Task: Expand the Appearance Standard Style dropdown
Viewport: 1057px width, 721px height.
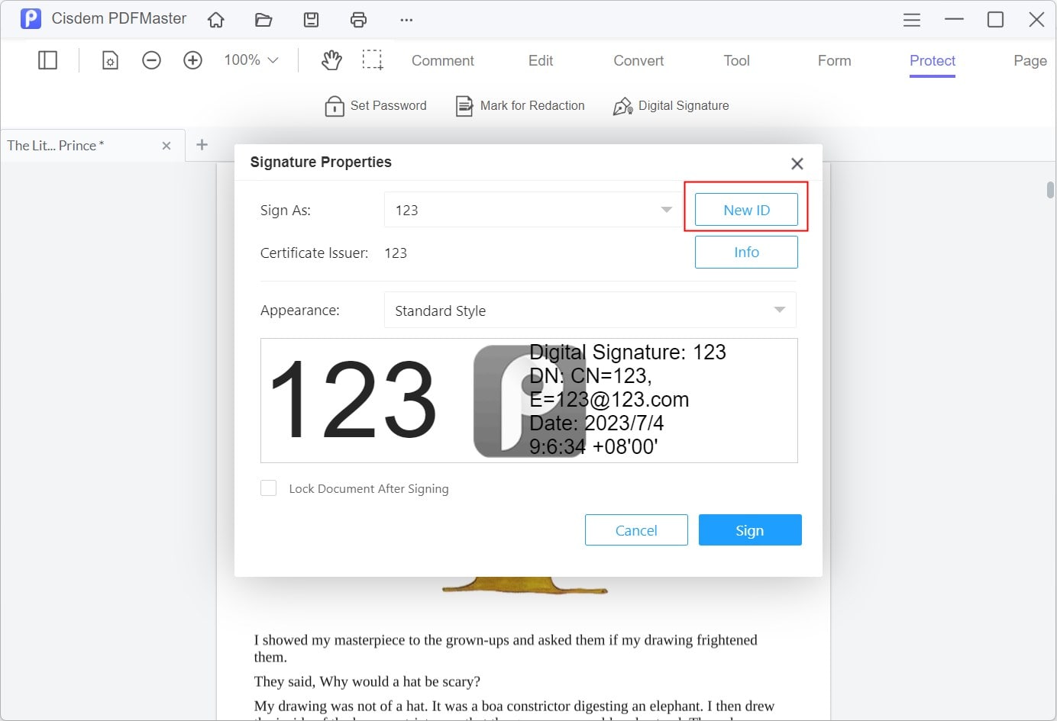Action: (779, 310)
